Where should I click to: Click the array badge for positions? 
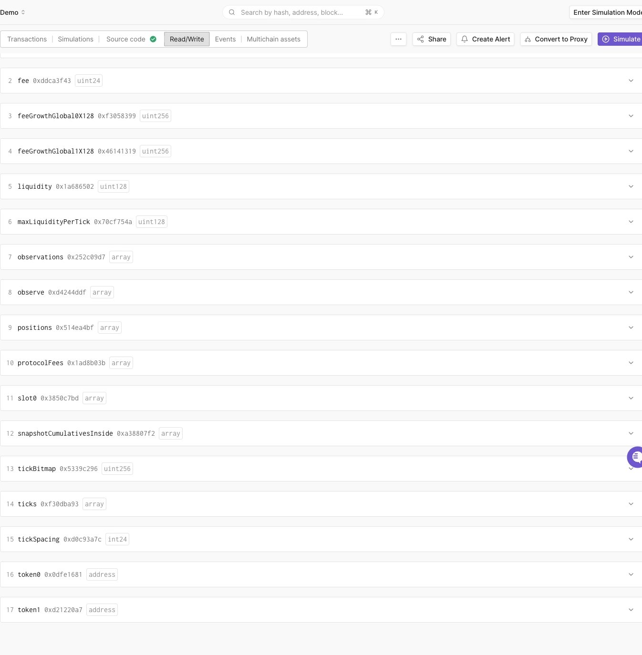coord(110,327)
